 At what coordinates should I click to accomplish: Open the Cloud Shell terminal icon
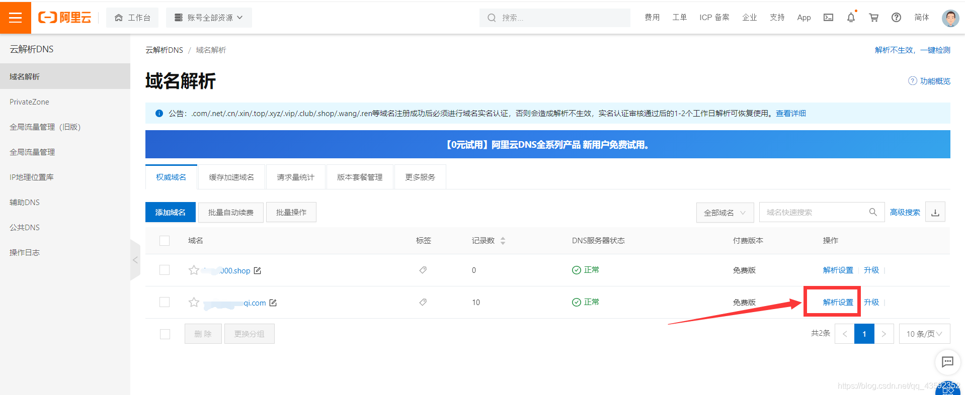coord(828,18)
